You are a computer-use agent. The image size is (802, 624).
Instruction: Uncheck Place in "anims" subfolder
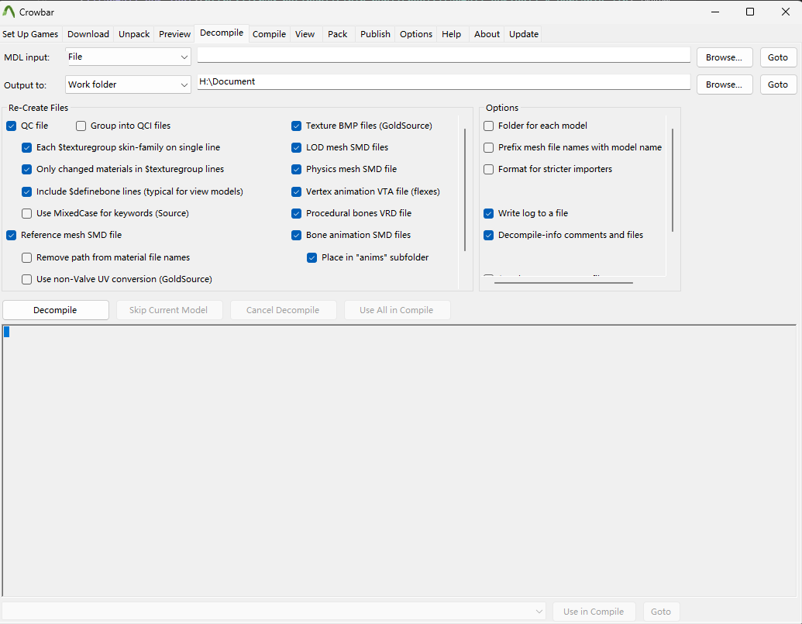[312, 257]
